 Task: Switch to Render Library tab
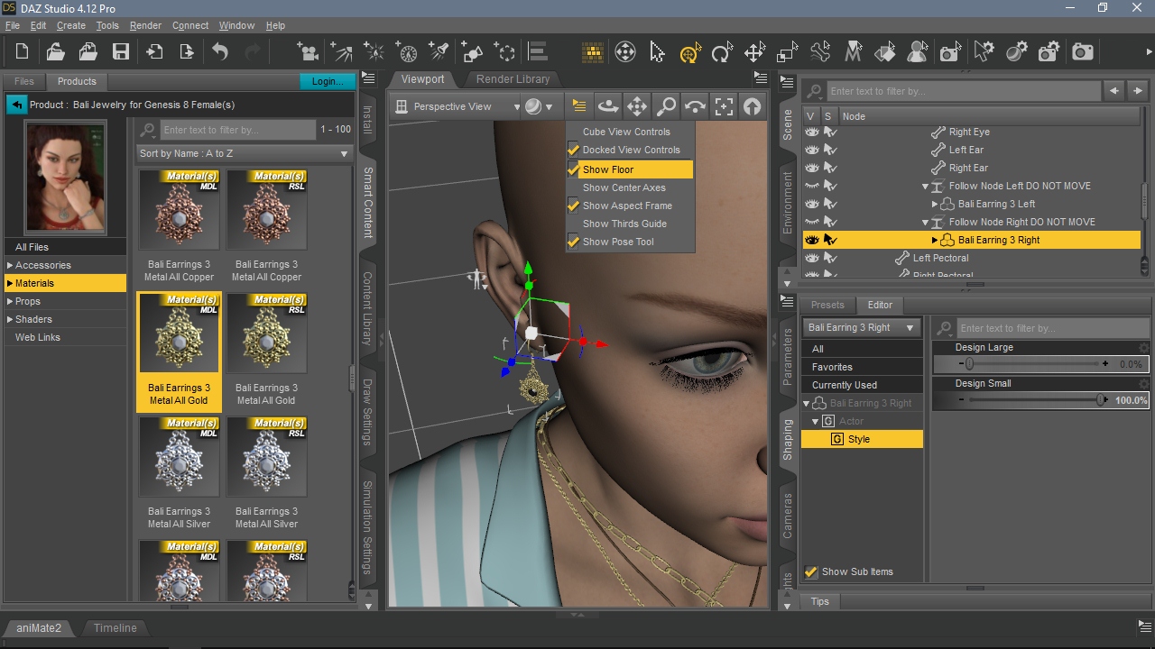(513, 79)
